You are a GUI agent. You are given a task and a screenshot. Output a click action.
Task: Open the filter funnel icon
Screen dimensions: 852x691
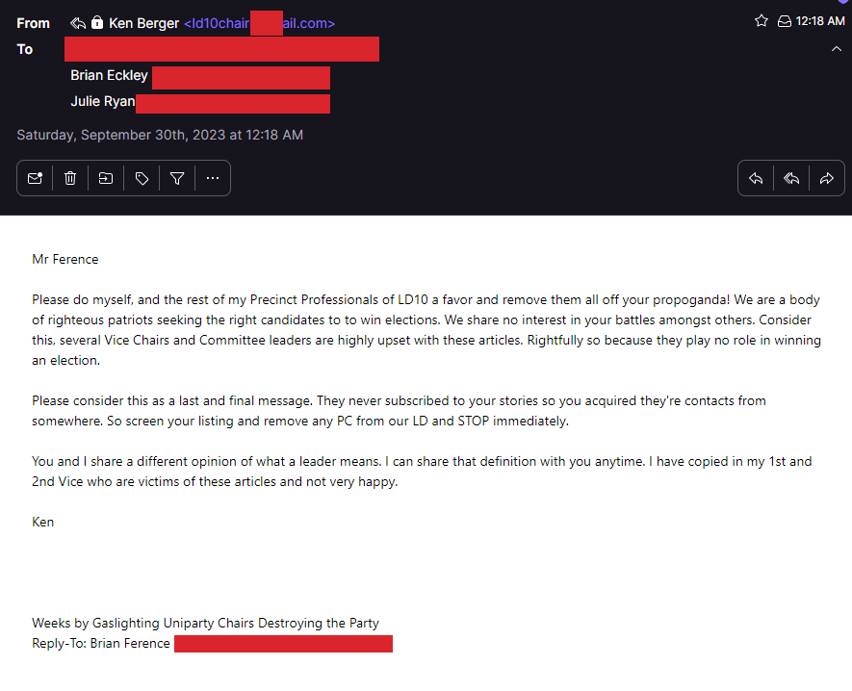177,178
